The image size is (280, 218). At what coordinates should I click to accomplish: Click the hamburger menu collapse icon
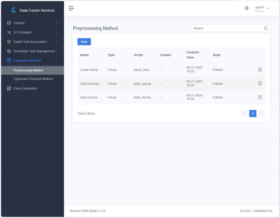(x=71, y=8)
